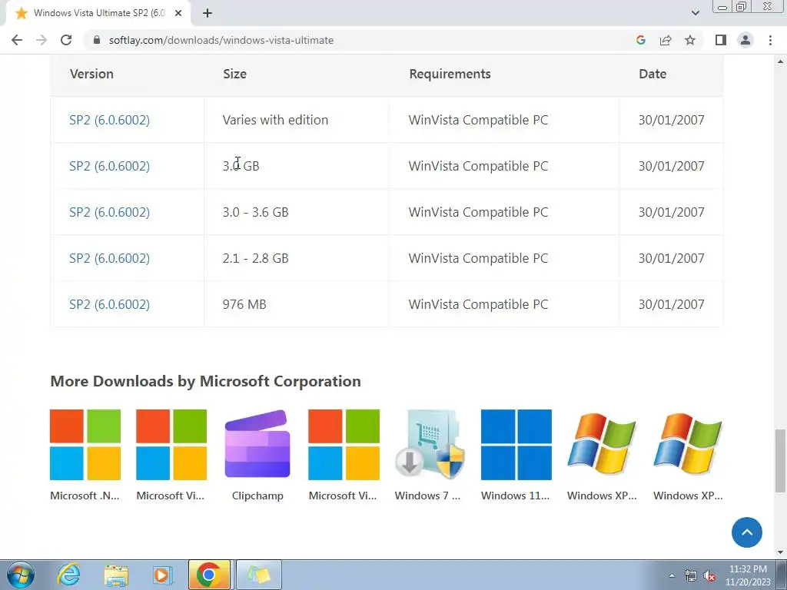Jump back to top with blue arrow button
The width and height of the screenshot is (787, 590).
(747, 532)
